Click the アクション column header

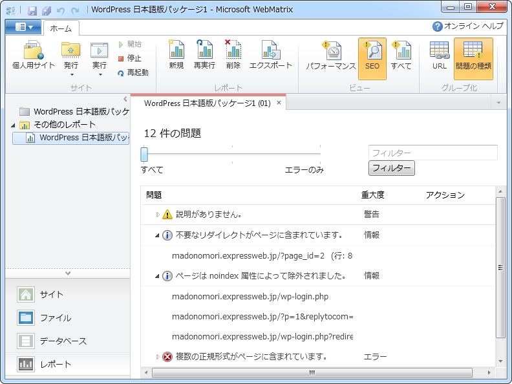tap(445, 195)
